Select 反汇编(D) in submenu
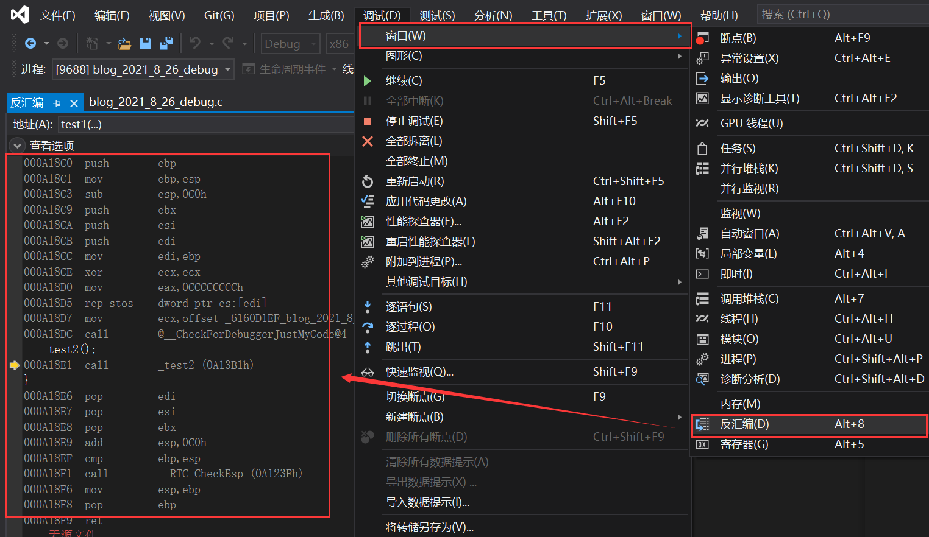Image resolution: width=929 pixels, height=537 pixels. pos(810,424)
